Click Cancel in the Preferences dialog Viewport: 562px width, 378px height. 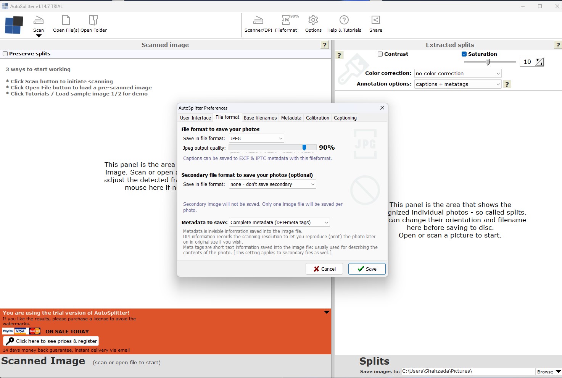(x=324, y=269)
